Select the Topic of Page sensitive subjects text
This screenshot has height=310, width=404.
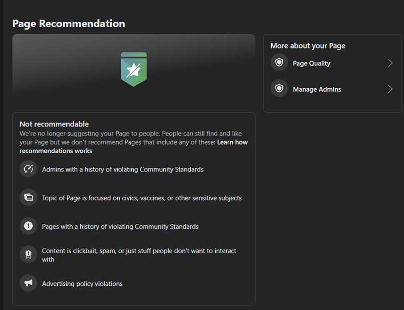click(x=141, y=198)
